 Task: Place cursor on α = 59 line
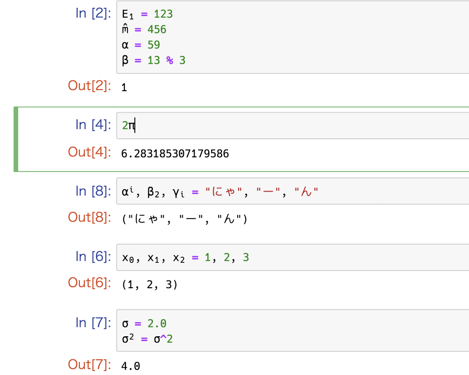[x=141, y=45]
